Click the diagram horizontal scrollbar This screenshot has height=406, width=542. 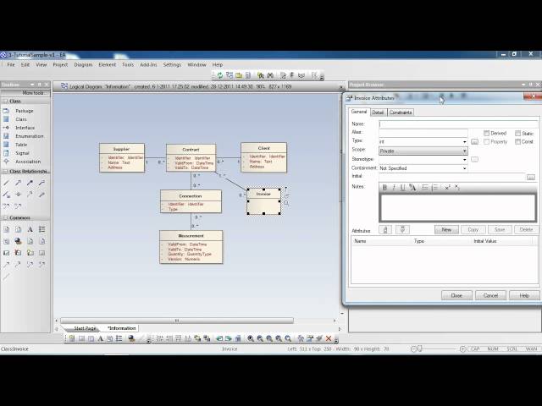177,321
